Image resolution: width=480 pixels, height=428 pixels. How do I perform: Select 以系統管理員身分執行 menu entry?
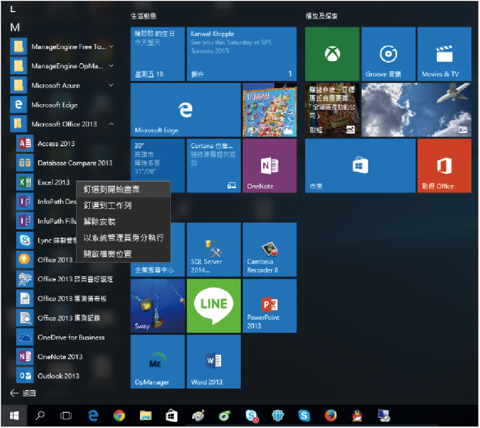click(x=123, y=238)
